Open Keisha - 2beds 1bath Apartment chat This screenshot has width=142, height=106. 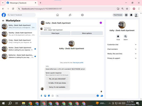[19, 49]
